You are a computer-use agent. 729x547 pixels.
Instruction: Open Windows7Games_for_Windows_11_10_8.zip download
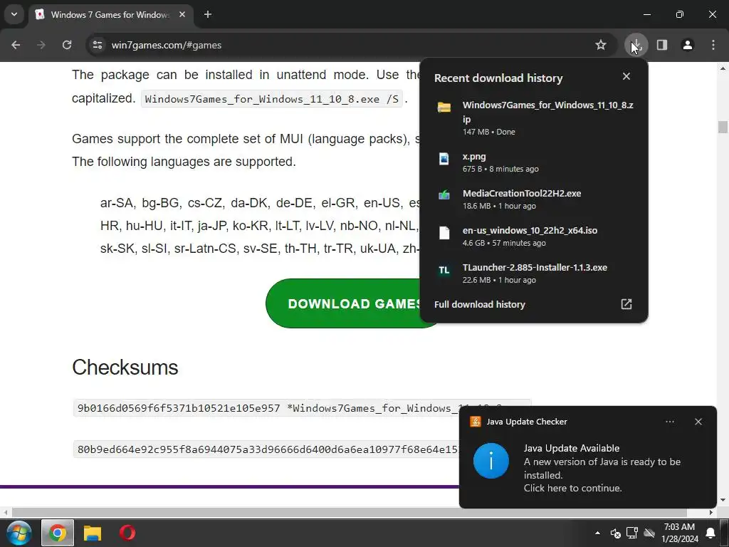[x=534, y=118]
